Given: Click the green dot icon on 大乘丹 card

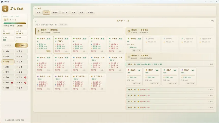Looking at the screenshot, I should tap(56, 57).
